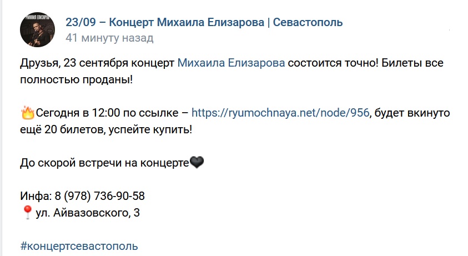Click the black heart emoji after "концерте"

point(197,163)
